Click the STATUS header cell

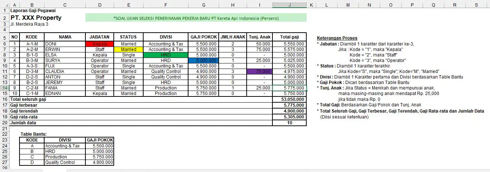tap(128, 37)
